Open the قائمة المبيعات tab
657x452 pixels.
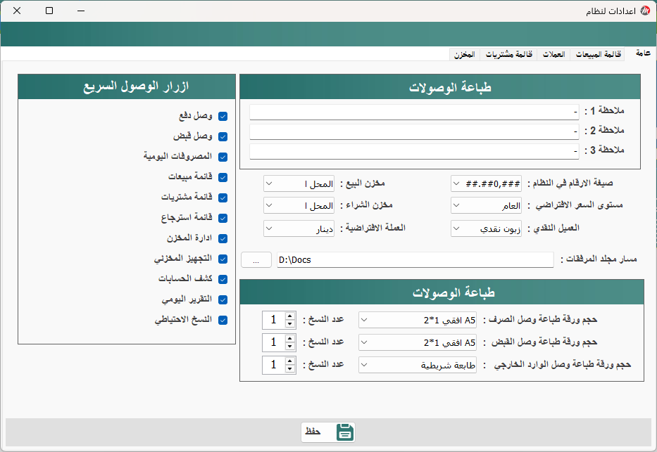click(598, 54)
